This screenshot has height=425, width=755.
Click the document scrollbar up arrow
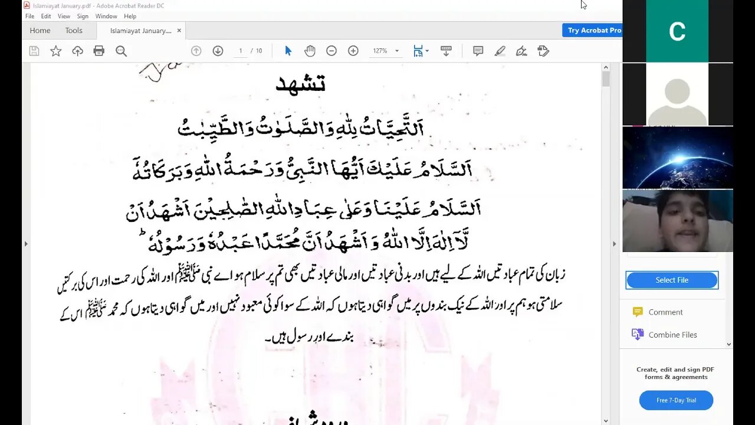pos(606,67)
